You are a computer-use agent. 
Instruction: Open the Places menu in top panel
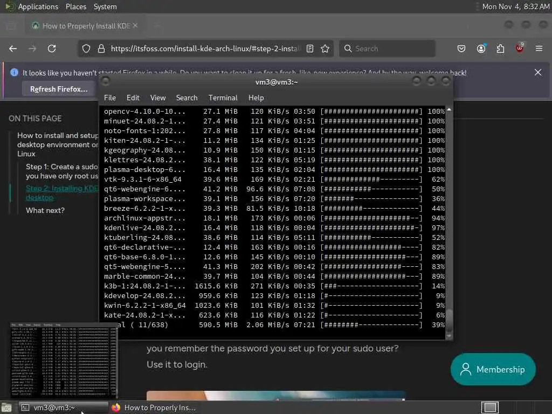click(x=75, y=6)
